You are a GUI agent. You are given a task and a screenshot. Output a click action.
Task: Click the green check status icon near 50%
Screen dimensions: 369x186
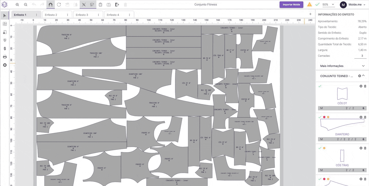click(x=317, y=5)
